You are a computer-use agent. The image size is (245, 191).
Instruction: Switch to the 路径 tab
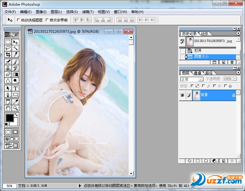[209, 73]
